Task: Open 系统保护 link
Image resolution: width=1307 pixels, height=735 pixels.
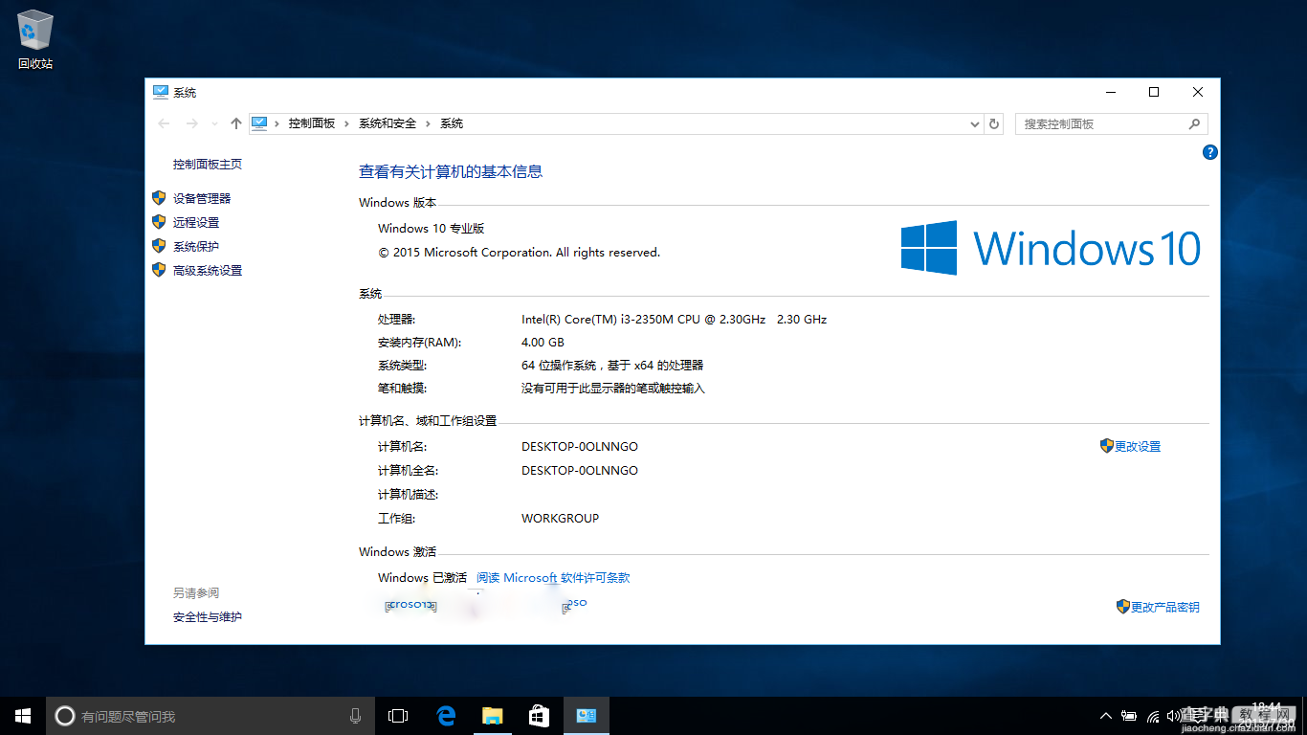Action: (x=196, y=247)
